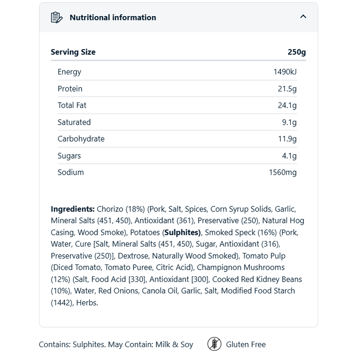Screen dimensions: 360x360
Task: Click the Gluten Free wheat icon
Action: (214, 344)
